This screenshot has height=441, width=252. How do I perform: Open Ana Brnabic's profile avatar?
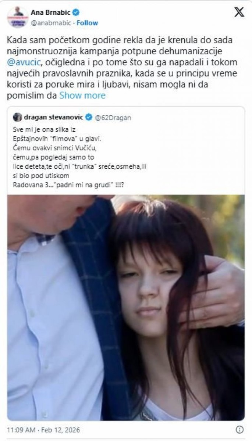coord(17,17)
